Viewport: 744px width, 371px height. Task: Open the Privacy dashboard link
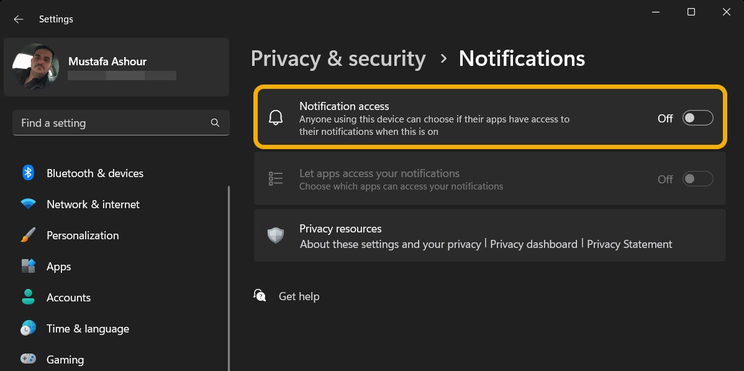534,244
